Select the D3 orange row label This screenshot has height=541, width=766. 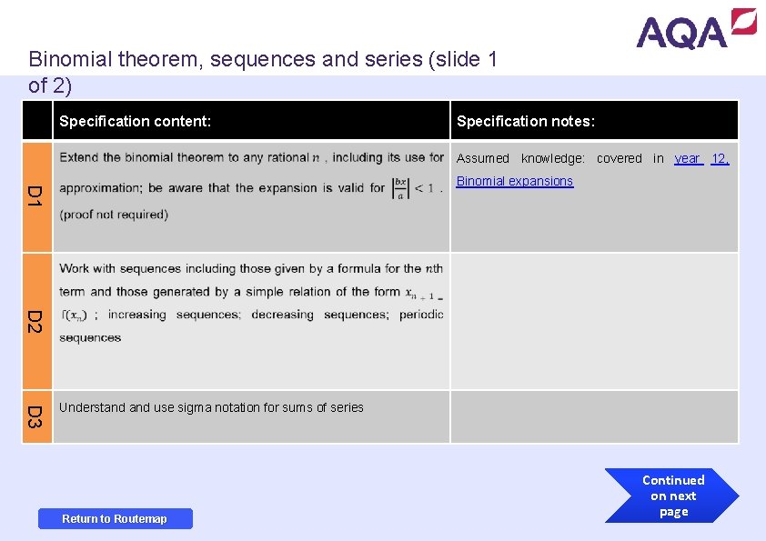coord(36,417)
